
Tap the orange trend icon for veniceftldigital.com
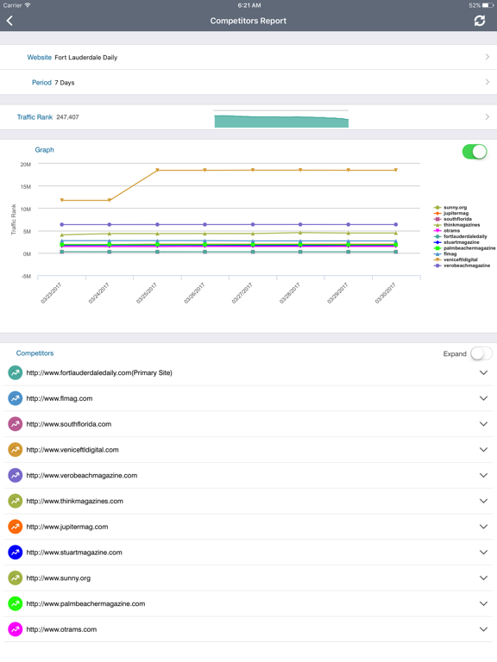pos(16,450)
